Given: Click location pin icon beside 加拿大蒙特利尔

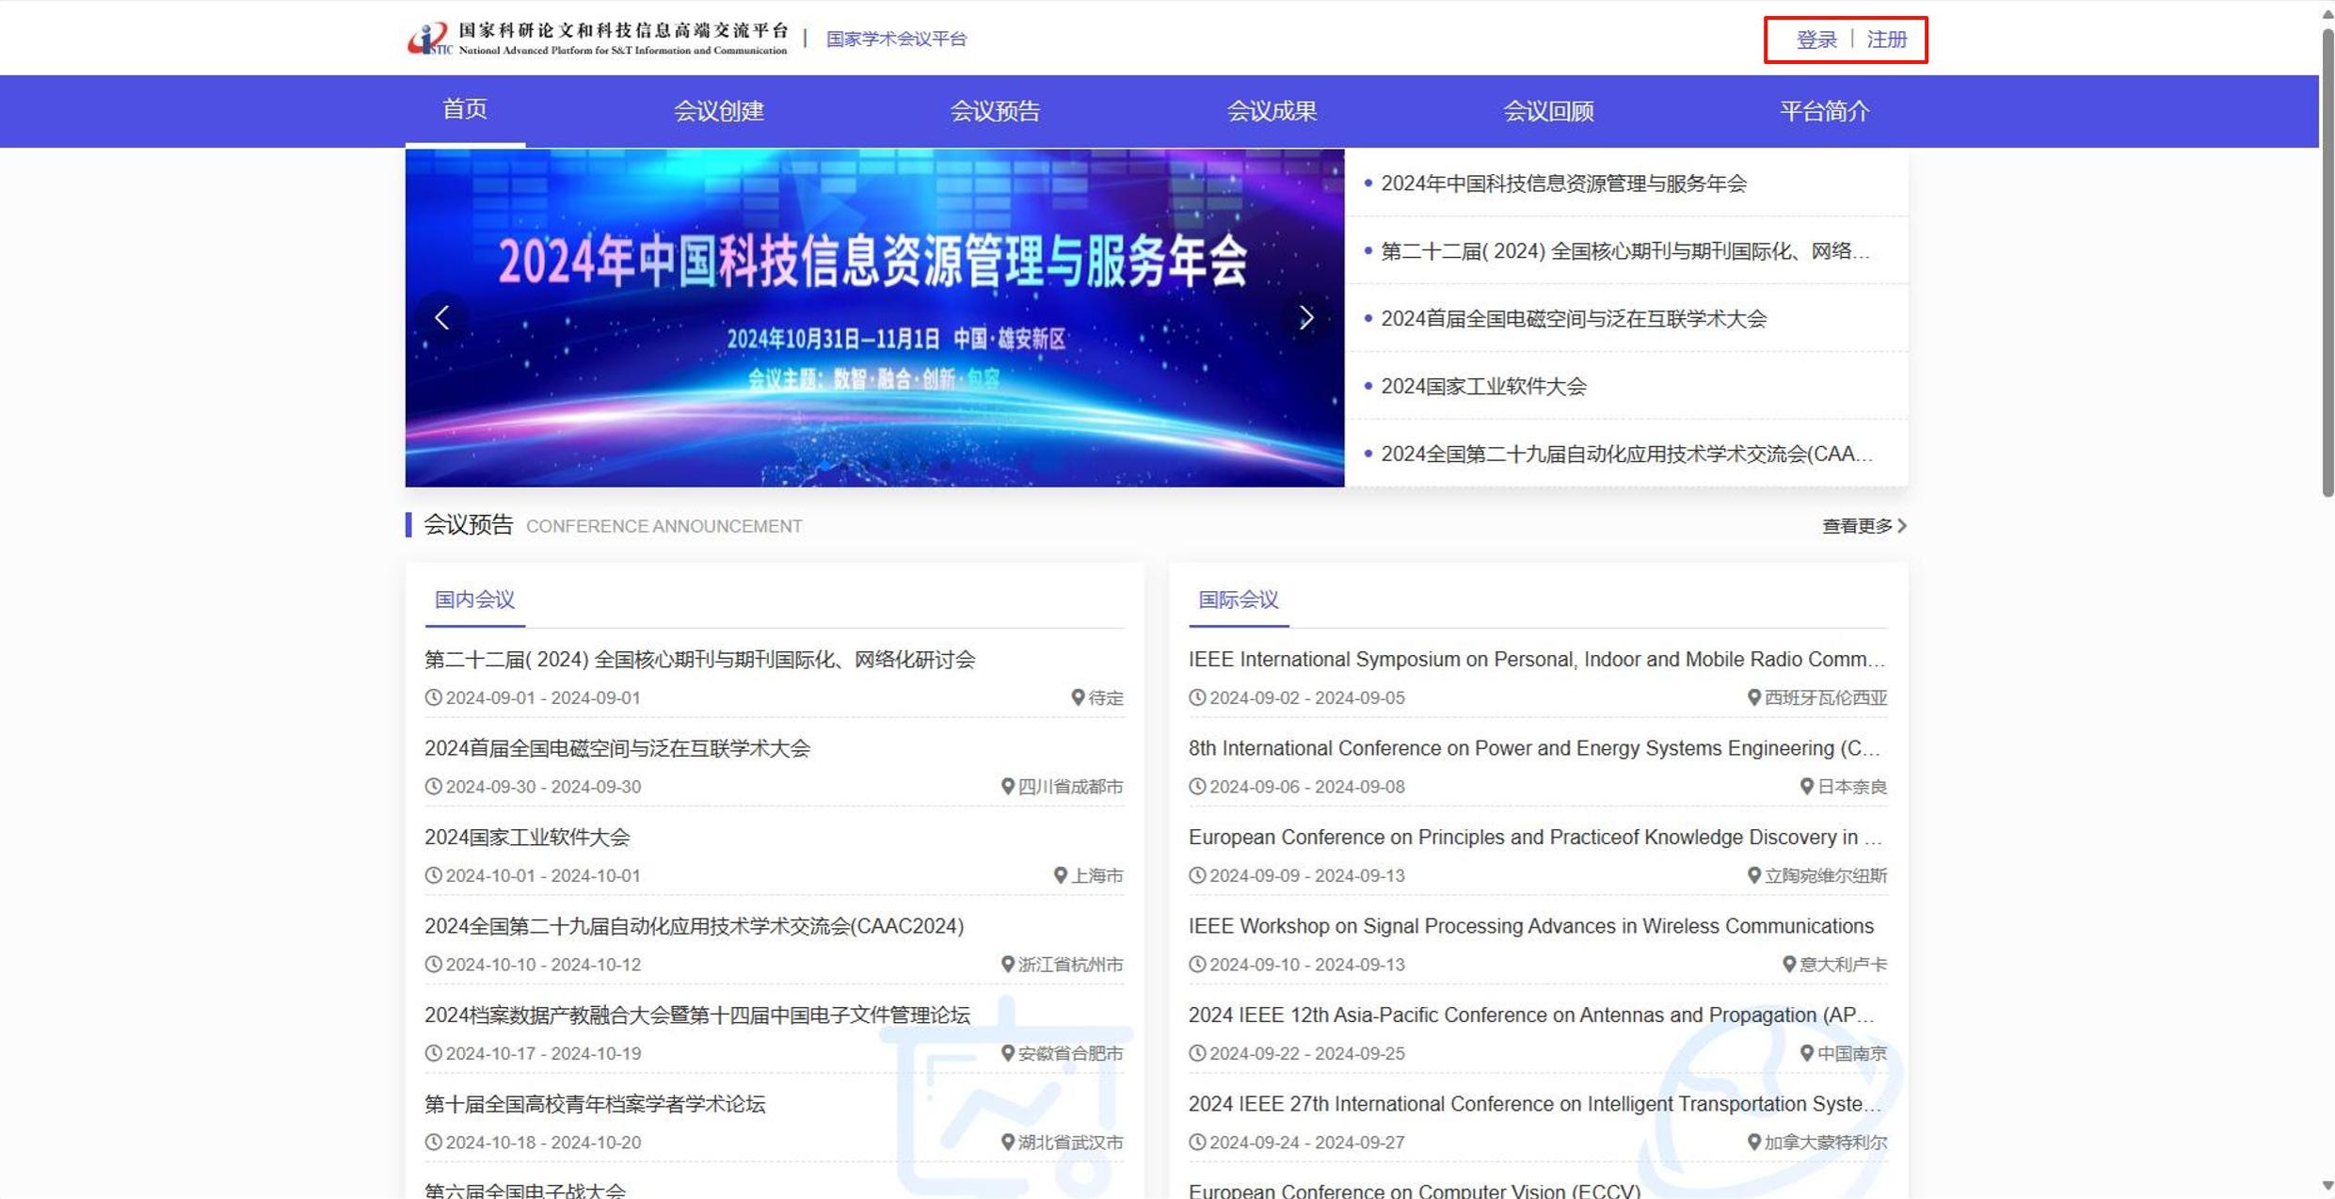Looking at the screenshot, I should coord(1753,1142).
